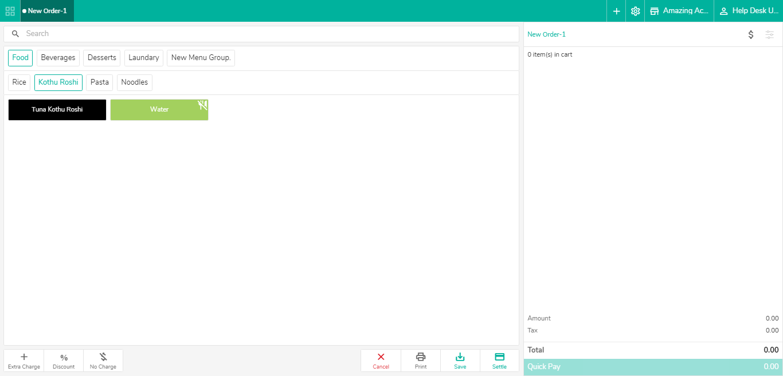Image resolution: width=783 pixels, height=376 pixels.
Task: Select the Laundary menu group
Action: [144, 58]
